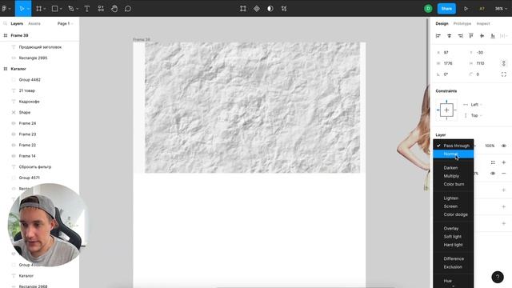Select the Pen tool
The width and height of the screenshot is (512, 288).
71,9
